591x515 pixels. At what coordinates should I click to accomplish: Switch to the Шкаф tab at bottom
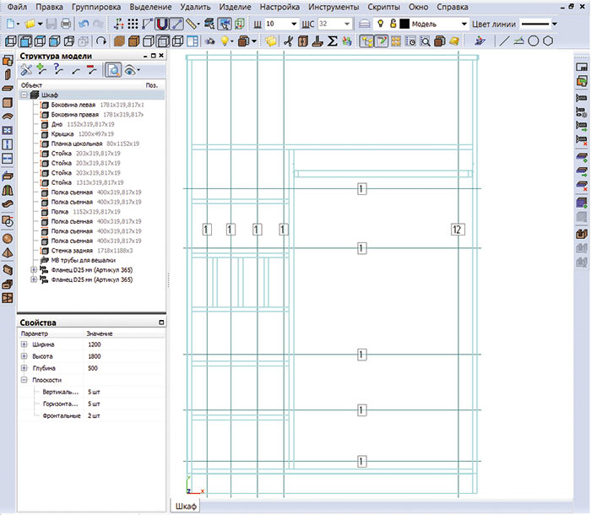click(187, 505)
